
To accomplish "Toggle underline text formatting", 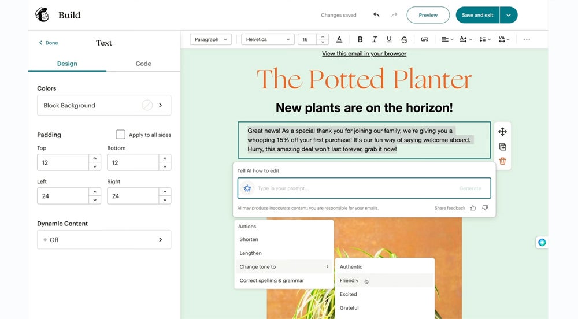I will tap(389, 39).
